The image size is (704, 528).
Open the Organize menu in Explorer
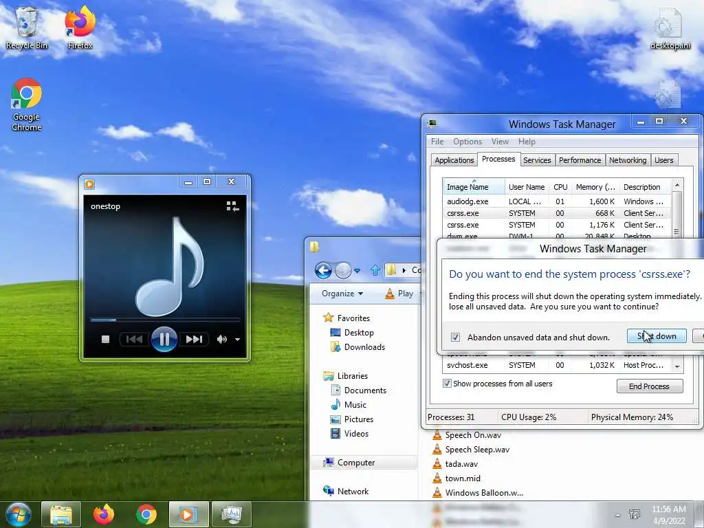pos(342,294)
